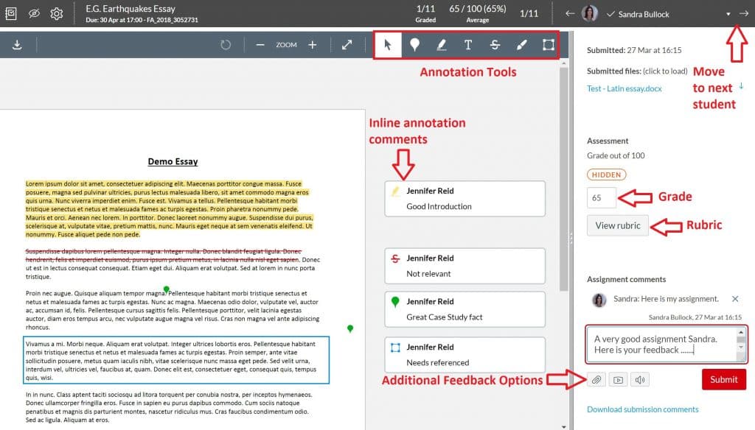Open the Needs referenced annotation comment

[x=465, y=355]
